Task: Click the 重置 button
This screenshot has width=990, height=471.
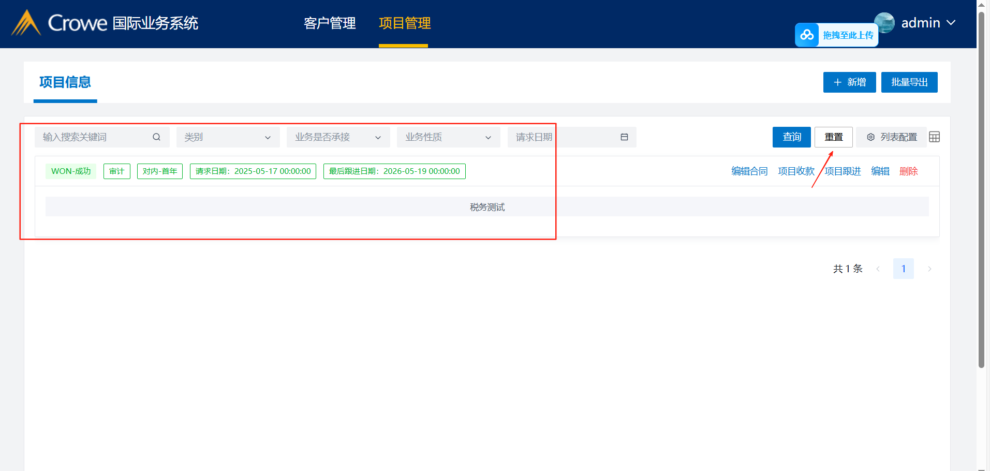Action: [834, 137]
